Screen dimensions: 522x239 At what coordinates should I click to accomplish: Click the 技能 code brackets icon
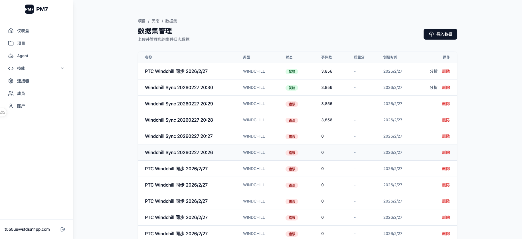tap(11, 68)
